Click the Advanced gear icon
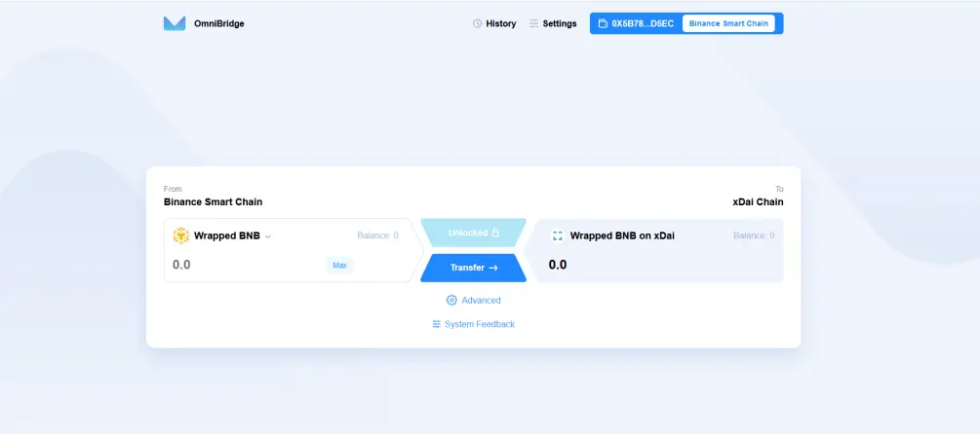Image resolution: width=980 pixels, height=434 pixels. click(x=451, y=300)
